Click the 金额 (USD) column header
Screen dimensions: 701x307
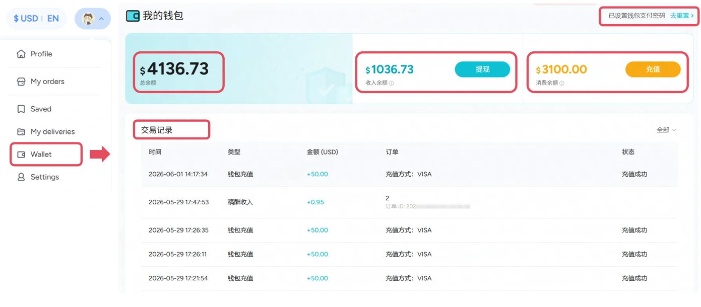[323, 152]
